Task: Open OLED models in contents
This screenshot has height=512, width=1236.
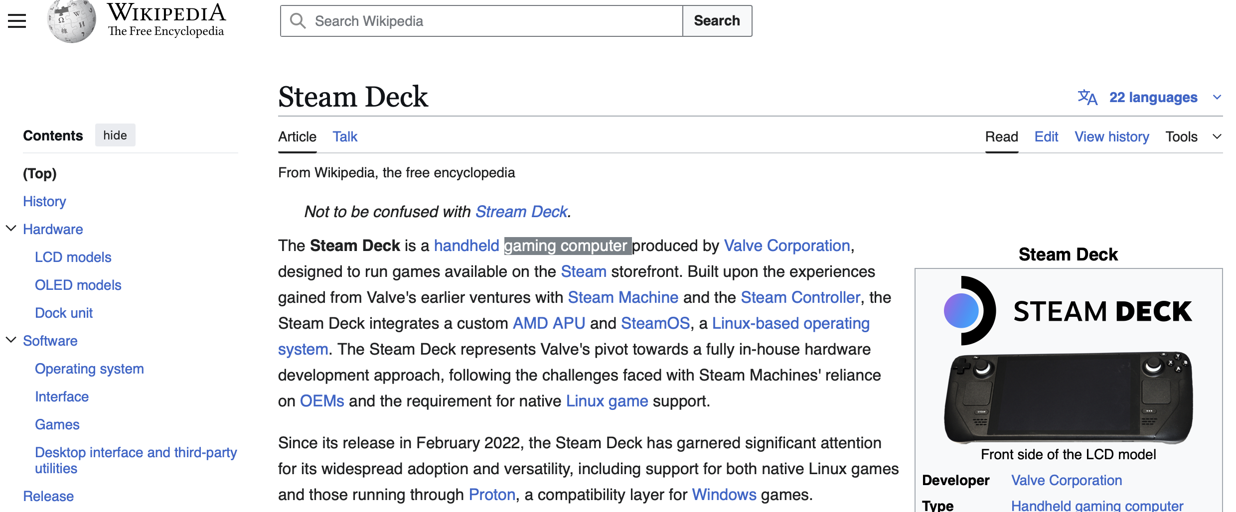Action: (x=78, y=285)
